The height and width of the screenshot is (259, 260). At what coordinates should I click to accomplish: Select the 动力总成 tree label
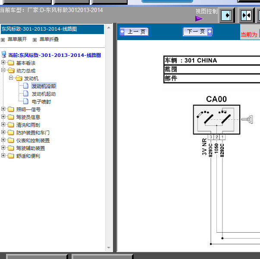pos(26,71)
